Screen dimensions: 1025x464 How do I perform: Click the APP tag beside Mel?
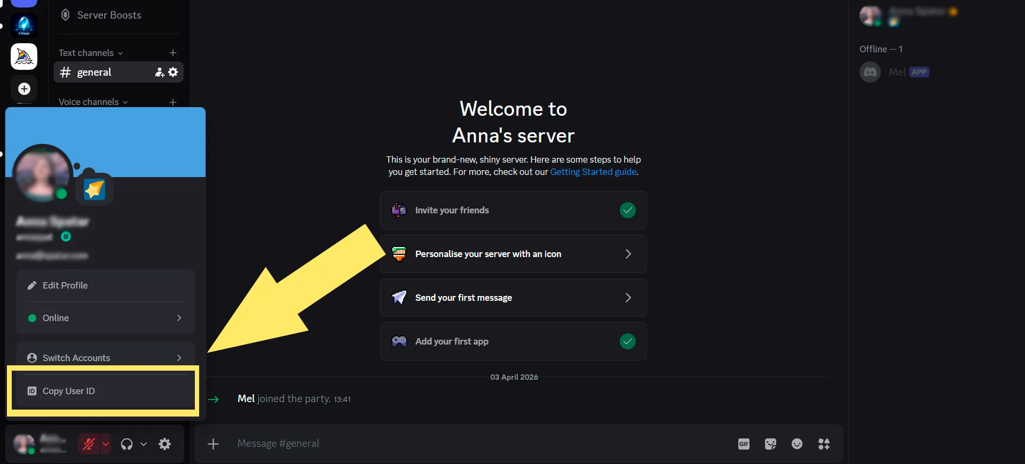(x=919, y=72)
